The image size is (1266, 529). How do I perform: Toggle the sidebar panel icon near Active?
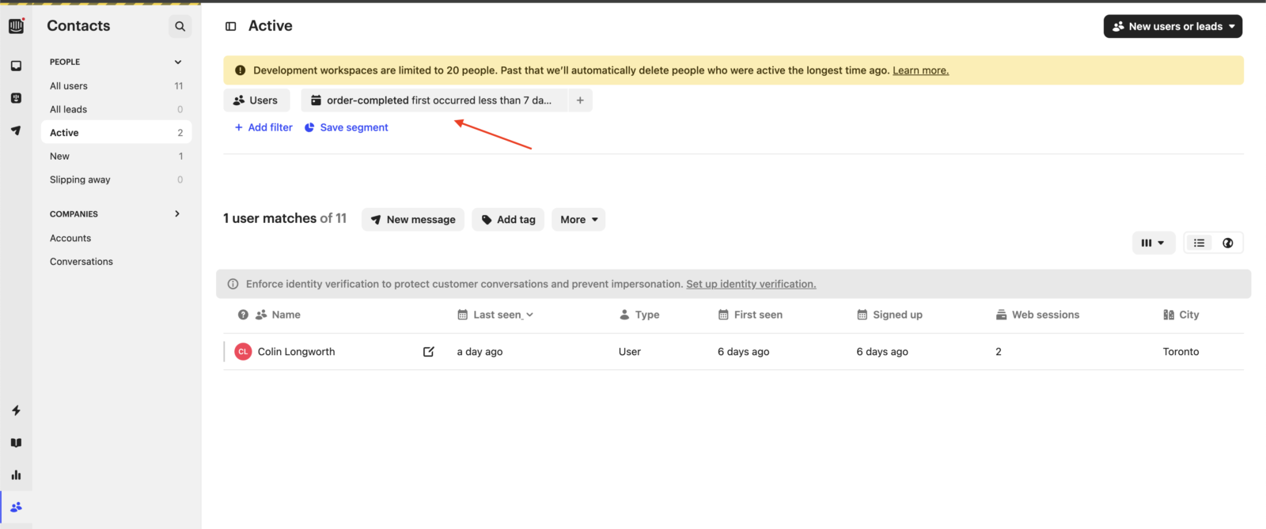coord(231,26)
